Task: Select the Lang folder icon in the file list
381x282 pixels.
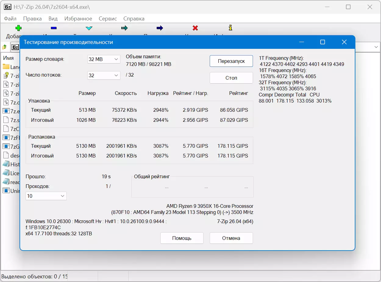Action: click(x=6, y=67)
